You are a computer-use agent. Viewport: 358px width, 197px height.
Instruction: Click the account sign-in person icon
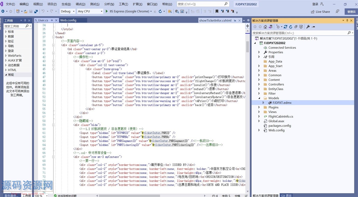322,4
